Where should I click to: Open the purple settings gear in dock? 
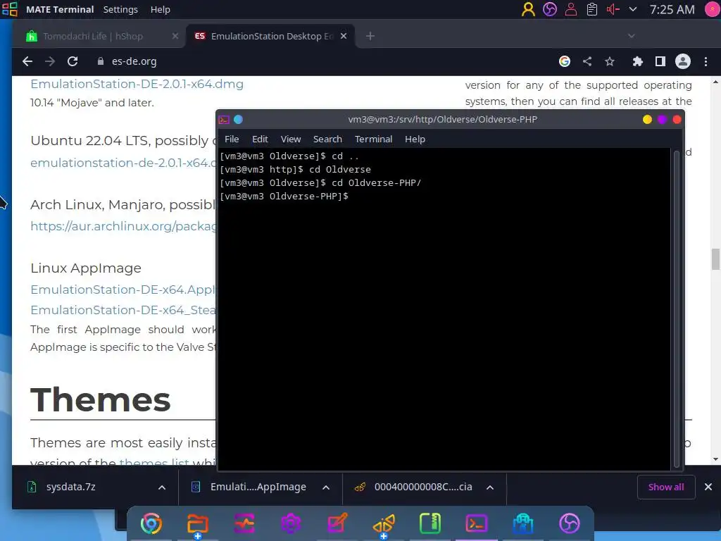pyautogui.click(x=291, y=523)
